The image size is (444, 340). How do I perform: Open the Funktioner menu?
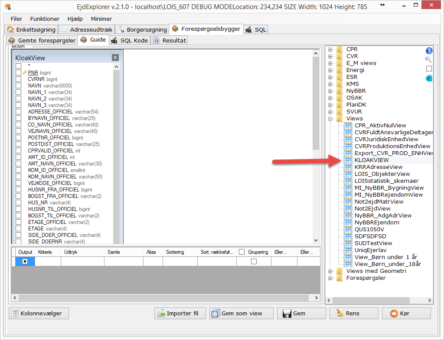45,19
